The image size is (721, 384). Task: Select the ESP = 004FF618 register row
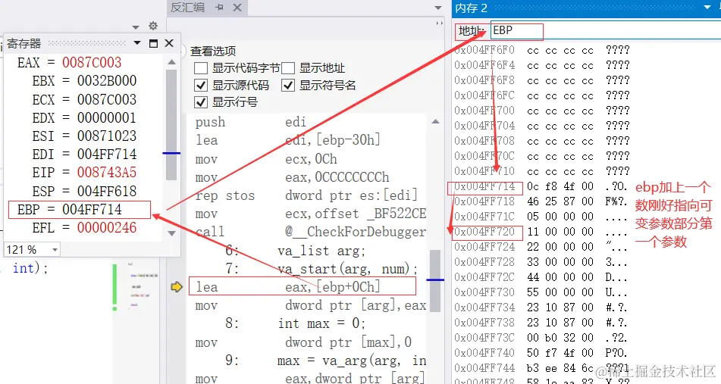[x=84, y=191]
